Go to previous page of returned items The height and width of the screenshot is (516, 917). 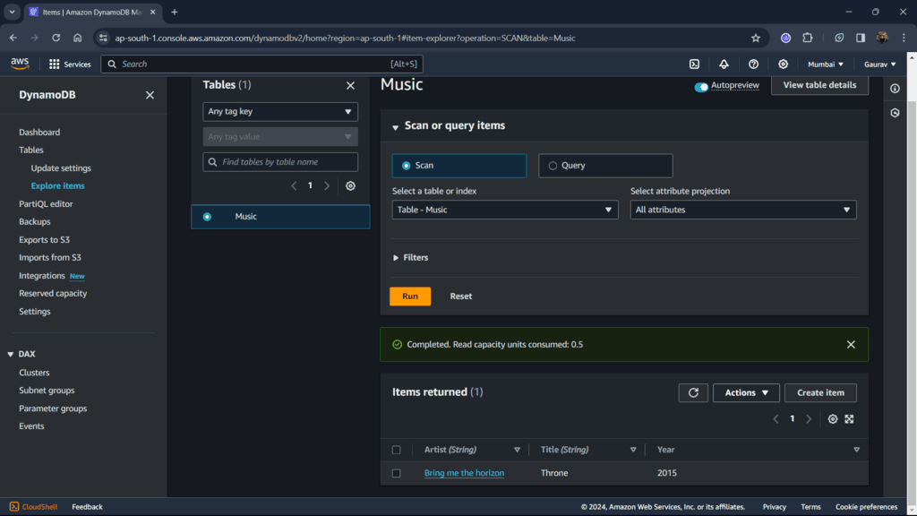(776, 419)
